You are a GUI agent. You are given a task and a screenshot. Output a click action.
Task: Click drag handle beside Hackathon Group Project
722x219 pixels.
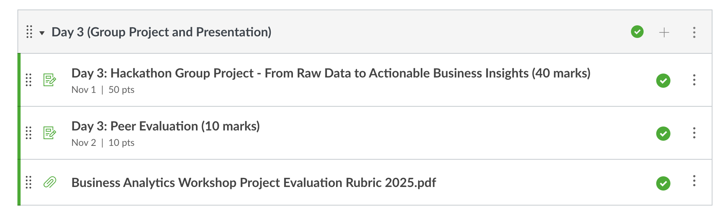coord(28,80)
